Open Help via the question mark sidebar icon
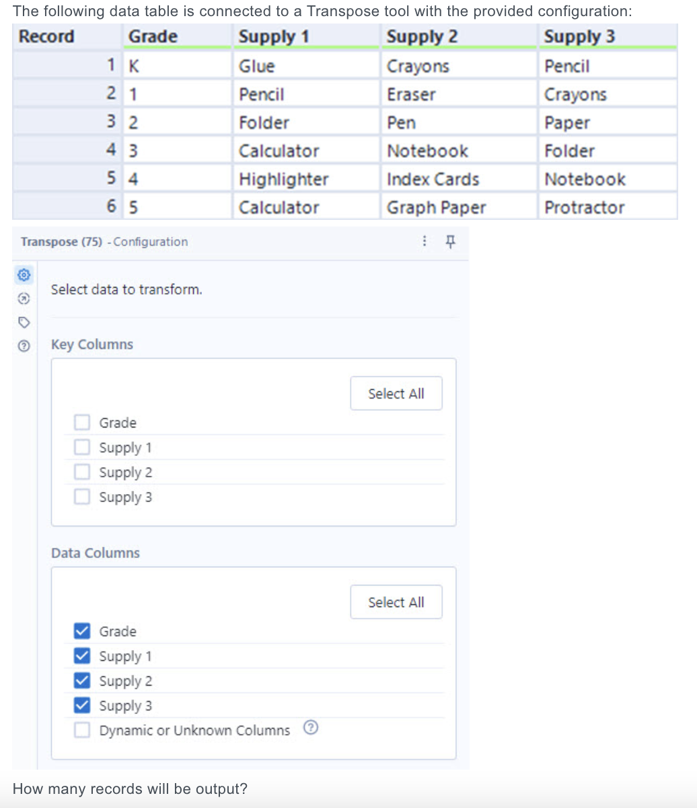The width and height of the screenshot is (697, 808). (24, 346)
